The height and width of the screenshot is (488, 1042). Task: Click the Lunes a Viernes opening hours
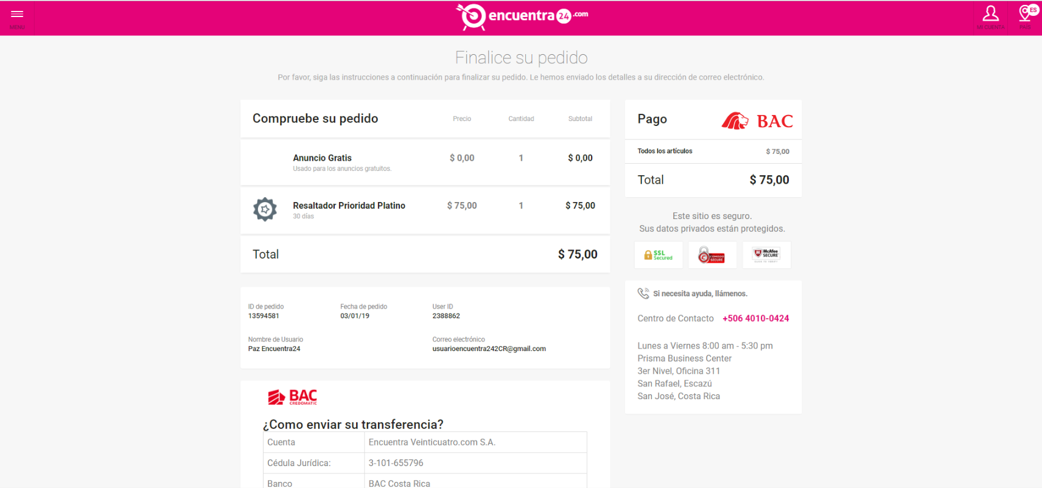point(705,346)
